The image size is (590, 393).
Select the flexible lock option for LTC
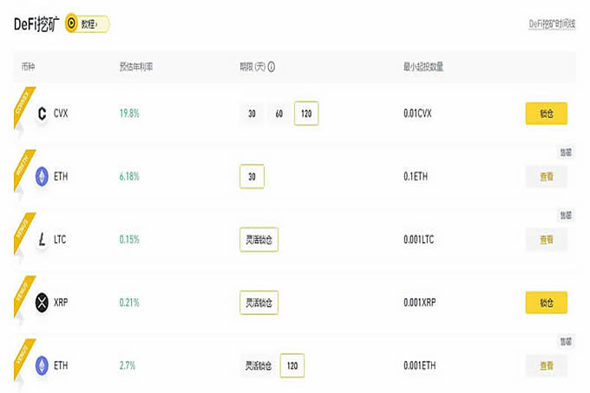[259, 239]
